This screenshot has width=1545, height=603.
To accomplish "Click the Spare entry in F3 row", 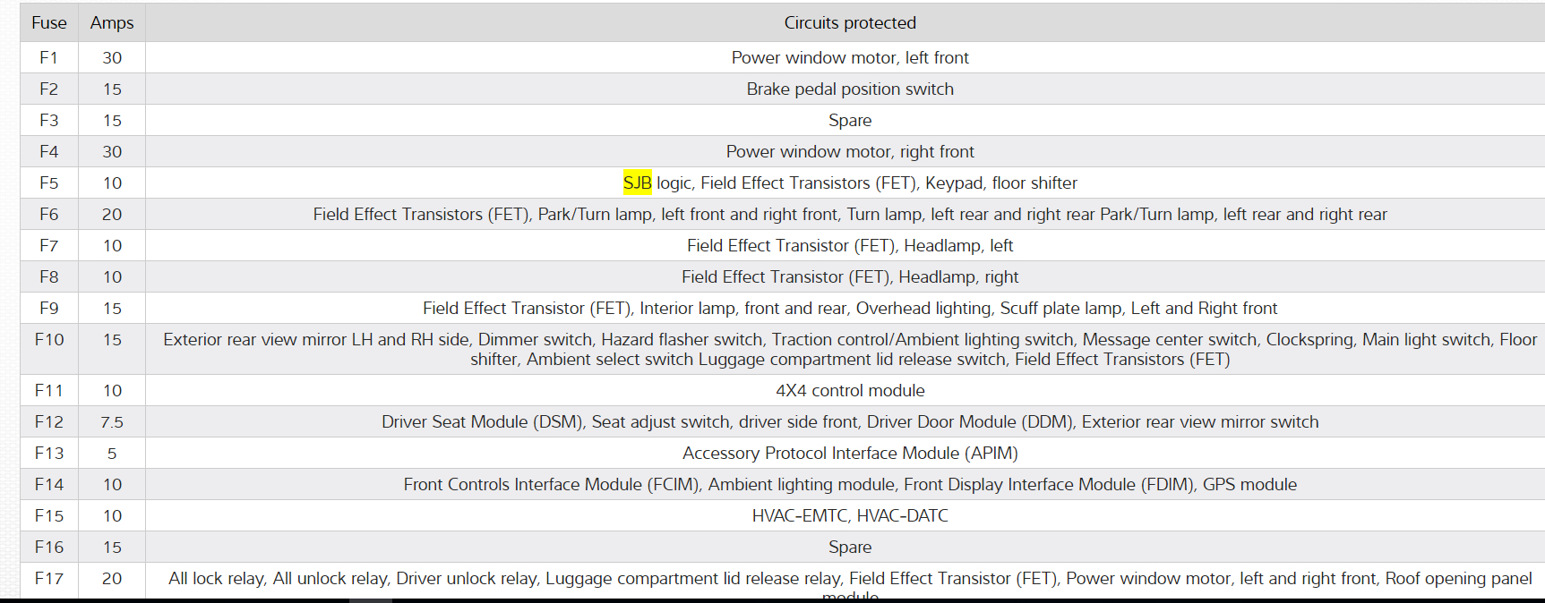I will [x=849, y=121].
